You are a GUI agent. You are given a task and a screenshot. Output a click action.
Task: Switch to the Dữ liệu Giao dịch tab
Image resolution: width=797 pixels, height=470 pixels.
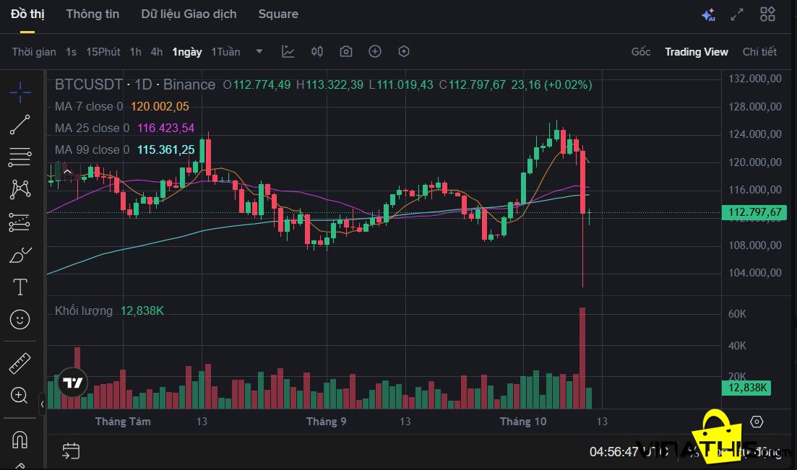click(189, 14)
